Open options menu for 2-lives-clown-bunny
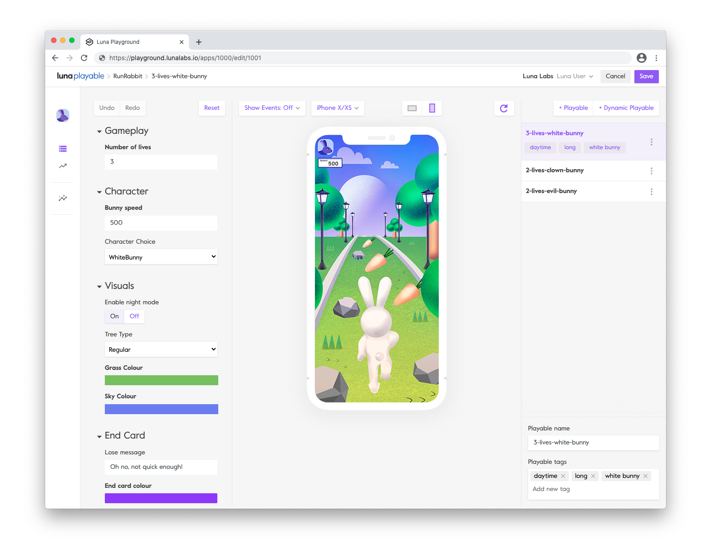This screenshot has width=718, height=543. [x=651, y=171]
